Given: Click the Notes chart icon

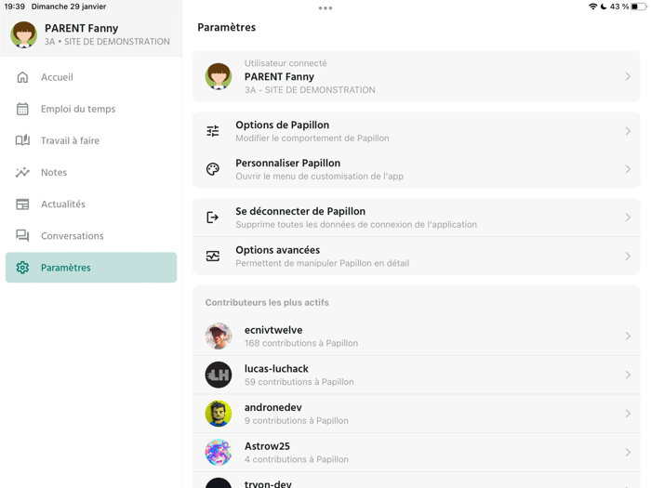Looking at the screenshot, I should click(22, 172).
